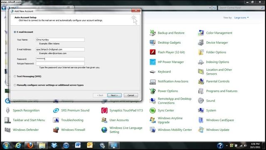266x150 pixels.
Task: Click the Search Control Panel box
Action: 241,8
